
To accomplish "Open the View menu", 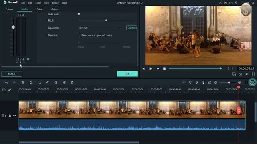I will point(47,3).
